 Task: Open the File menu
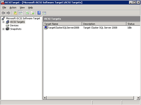pos(4,8)
